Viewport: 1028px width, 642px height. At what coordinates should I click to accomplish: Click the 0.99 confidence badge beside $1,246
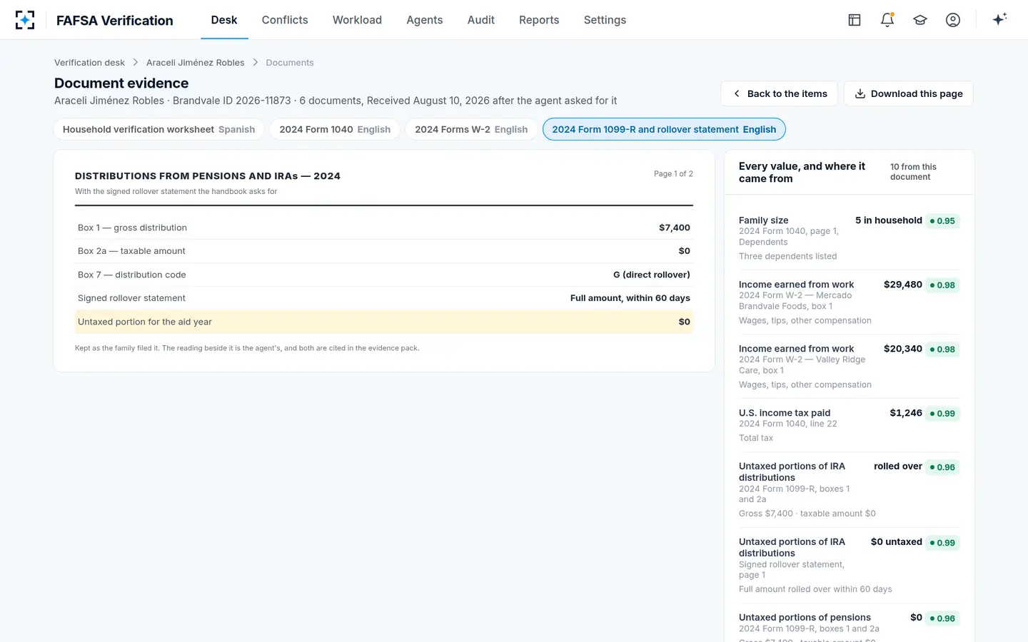click(942, 414)
